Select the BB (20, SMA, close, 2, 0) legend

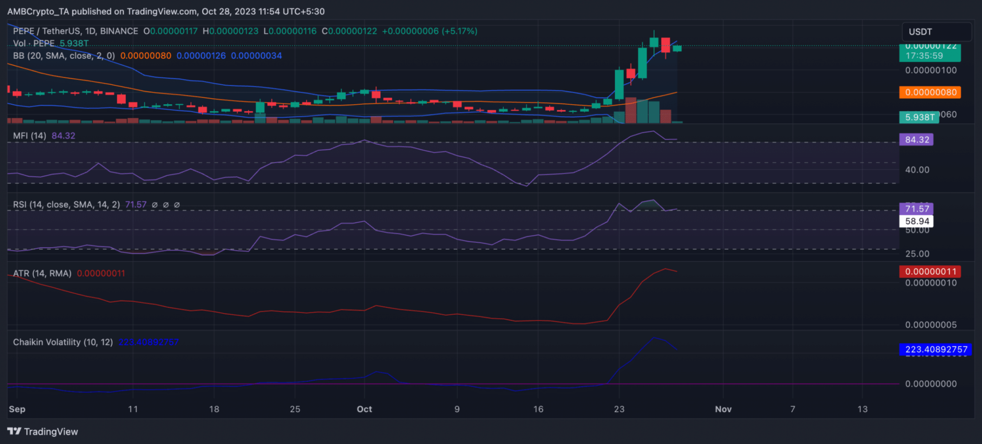pyautogui.click(x=64, y=56)
